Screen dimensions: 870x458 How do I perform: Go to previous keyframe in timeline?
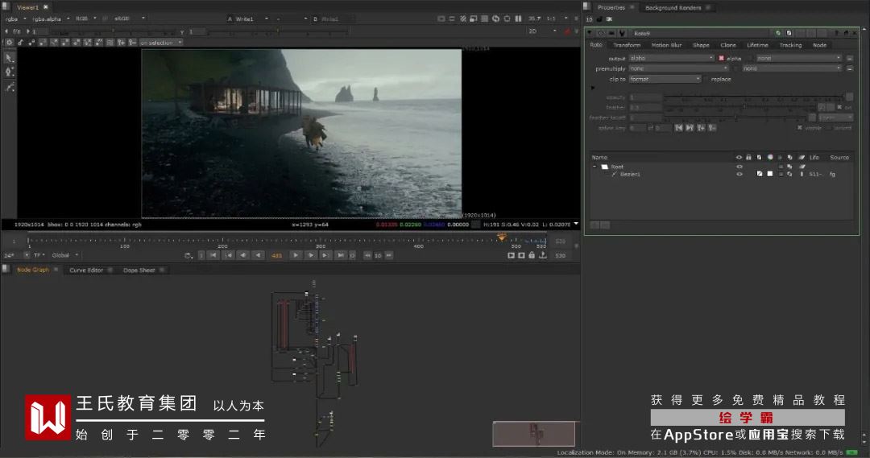point(229,255)
